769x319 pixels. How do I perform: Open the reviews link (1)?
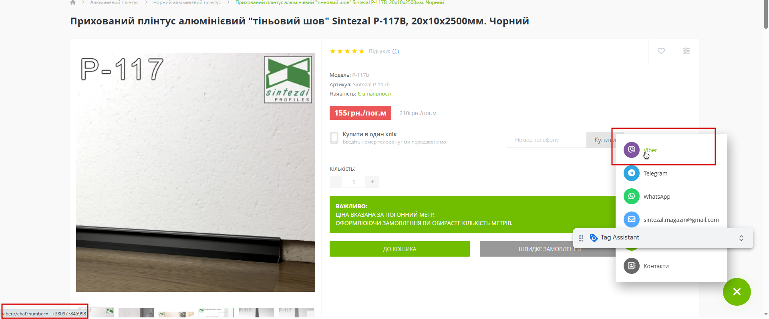[x=395, y=51]
